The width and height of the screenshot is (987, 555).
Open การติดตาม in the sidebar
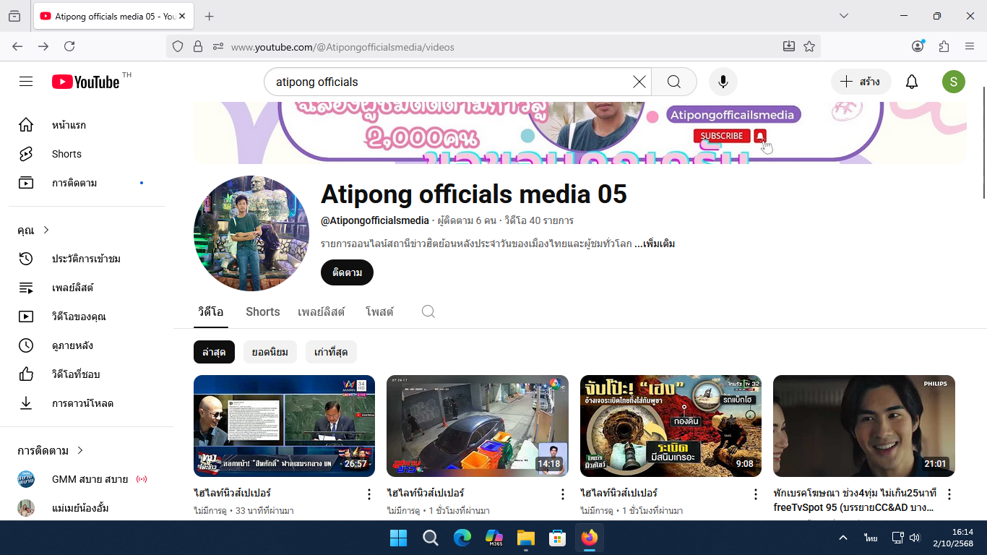(87, 183)
